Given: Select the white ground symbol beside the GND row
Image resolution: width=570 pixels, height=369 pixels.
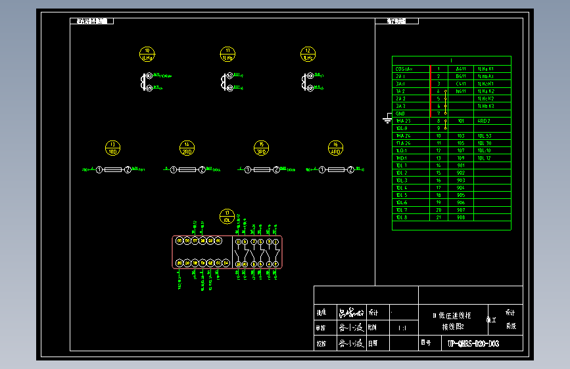Looking at the screenshot, I should pyautogui.click(x=387, y=118).
